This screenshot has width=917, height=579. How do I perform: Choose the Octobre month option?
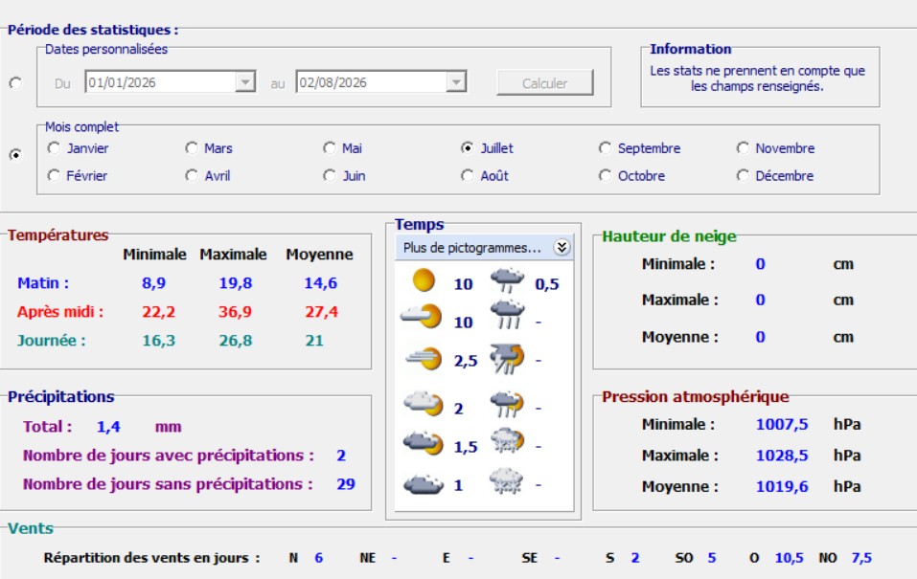point(632,175)
